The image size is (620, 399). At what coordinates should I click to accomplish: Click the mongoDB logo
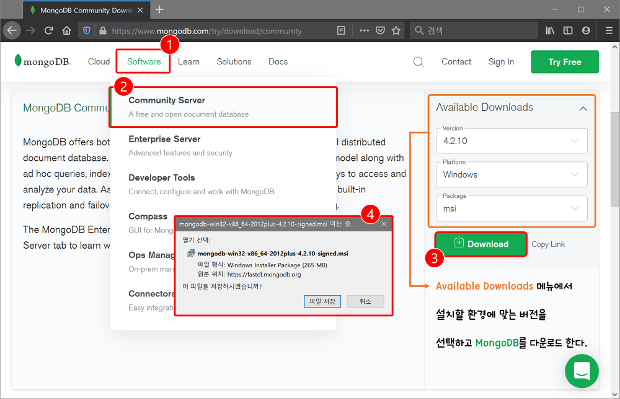tap(43, 61)
